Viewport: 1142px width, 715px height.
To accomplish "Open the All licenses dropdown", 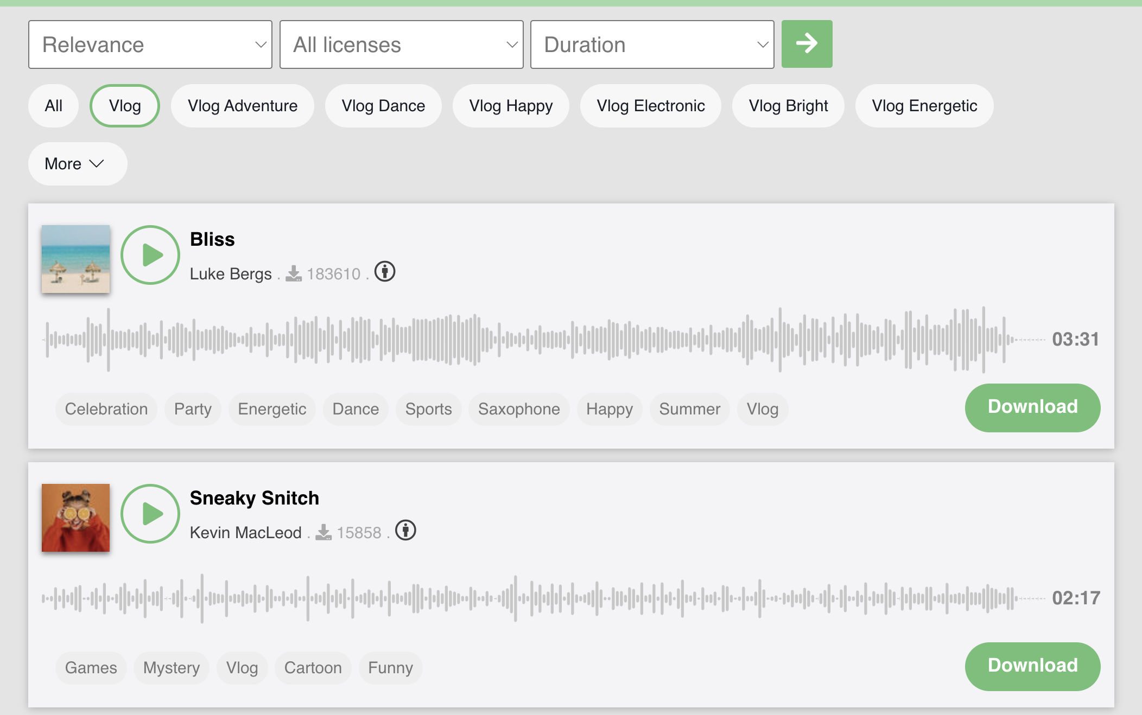I will click(401, 44).
